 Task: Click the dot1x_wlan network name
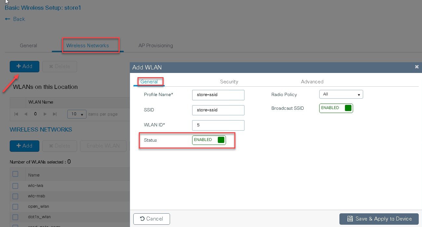click(39, 217)
